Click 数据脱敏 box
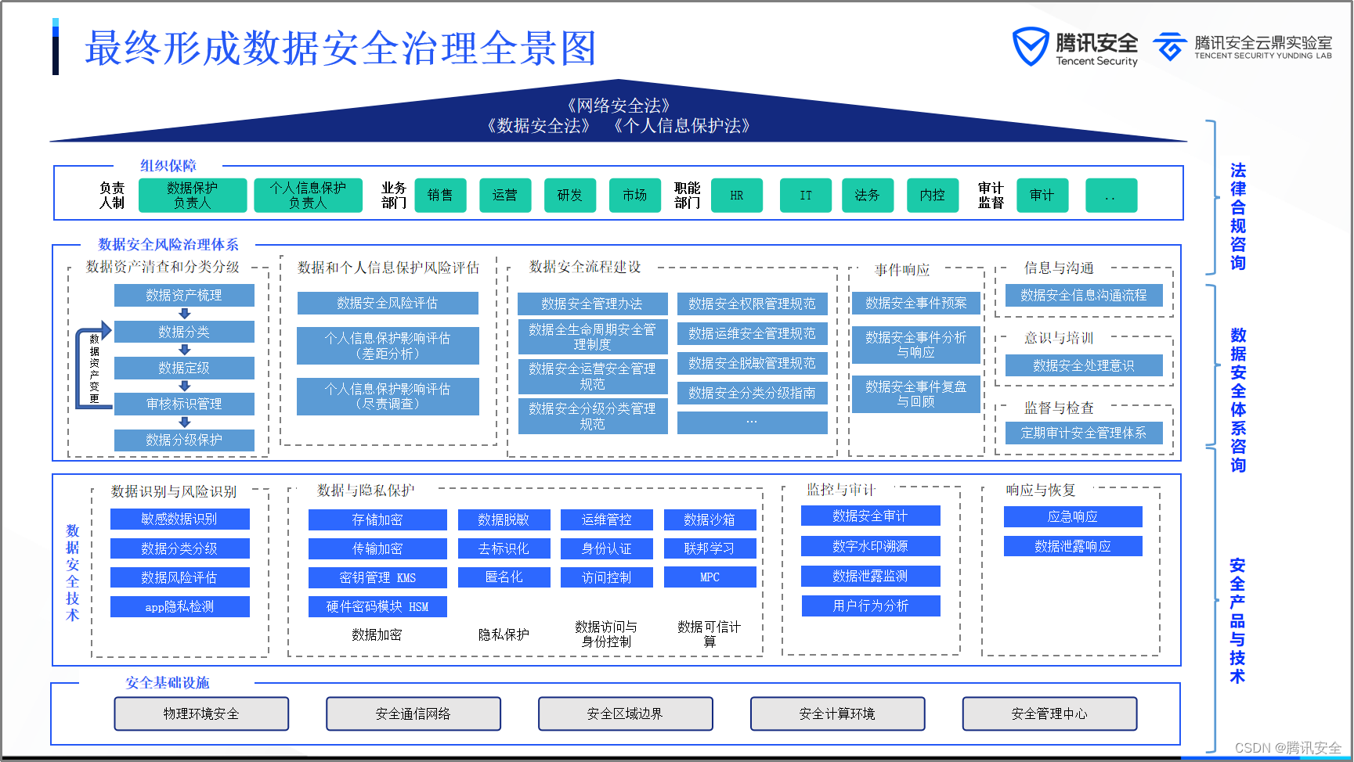Image resolution: width=1354 pixels, height=762 pixels. pyautogui.click(x=504, y=519)
